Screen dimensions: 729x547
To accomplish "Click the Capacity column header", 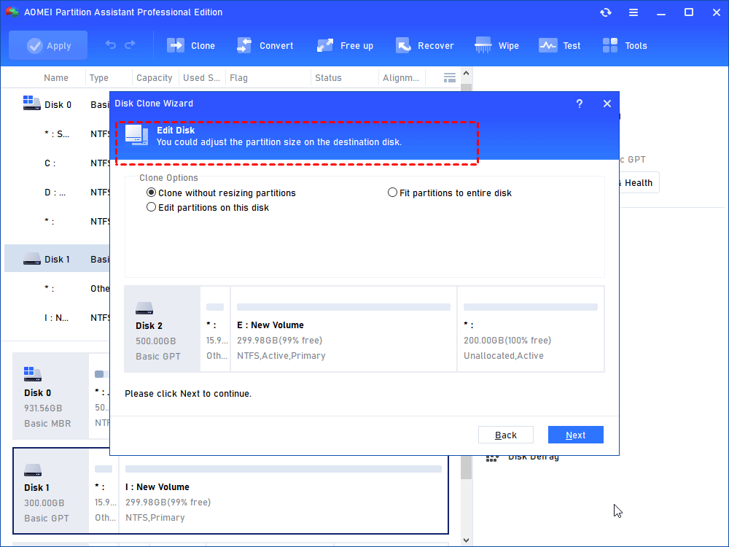I will point(155,78).
